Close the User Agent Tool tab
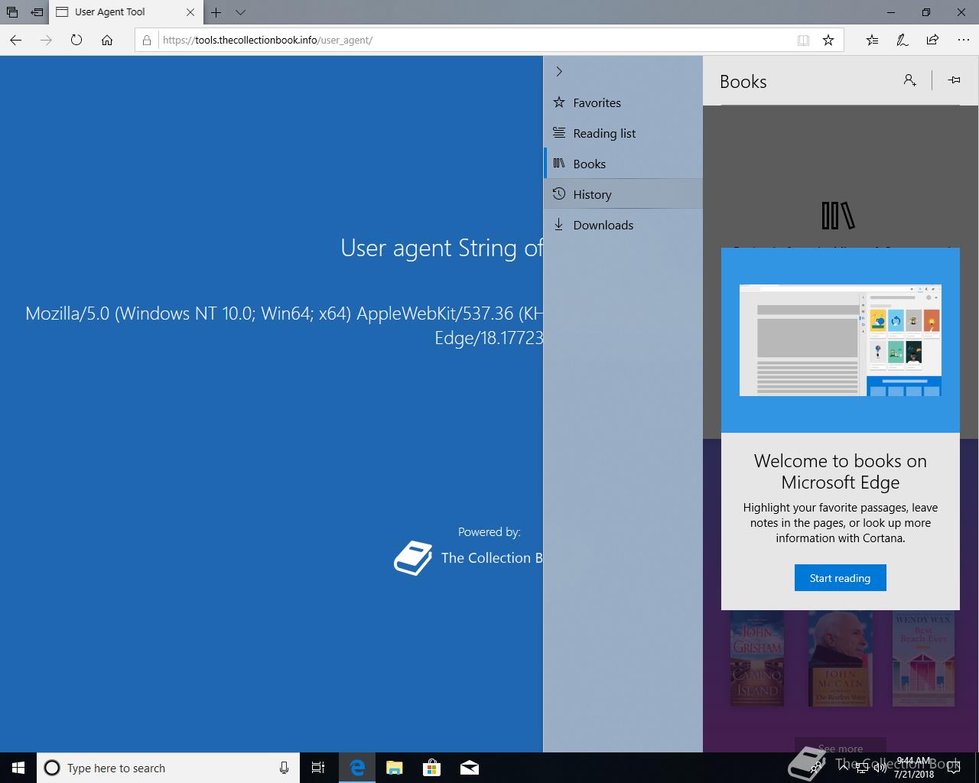This screenshot has width=979, height=783. (x=190, y=12)
